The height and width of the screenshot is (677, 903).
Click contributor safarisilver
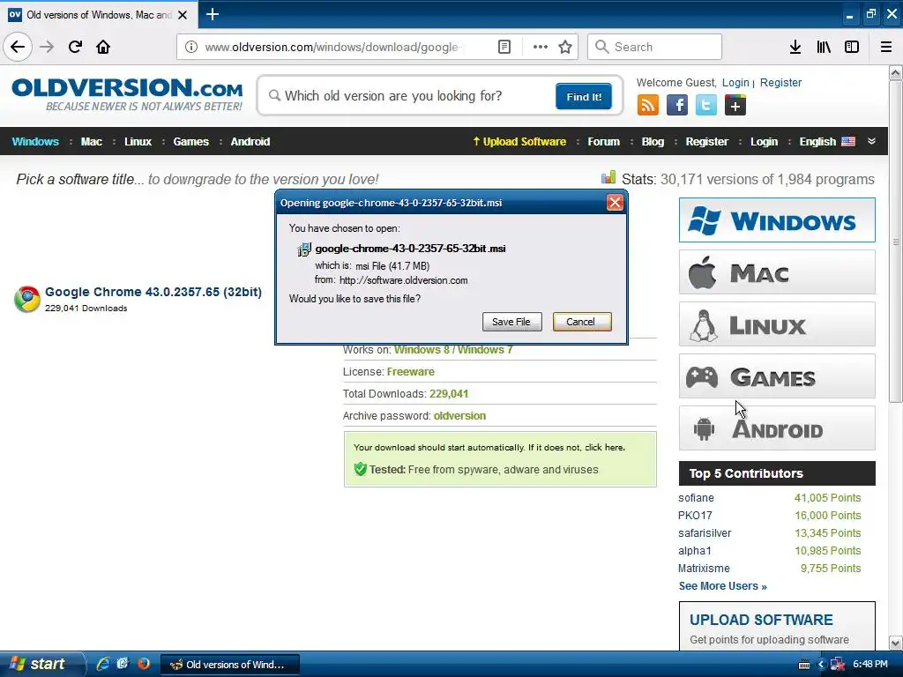click(705, 533)
